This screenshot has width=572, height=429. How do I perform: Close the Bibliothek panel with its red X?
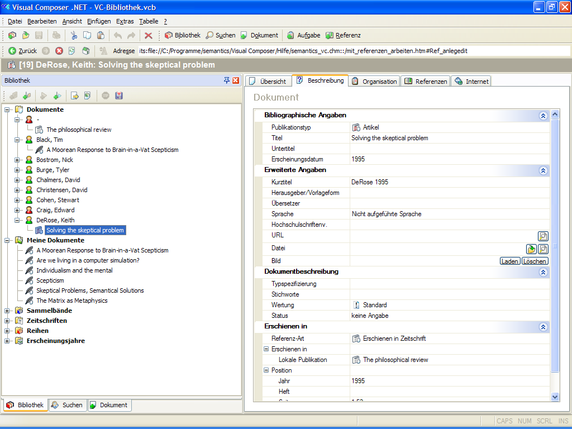pos(236,80)
